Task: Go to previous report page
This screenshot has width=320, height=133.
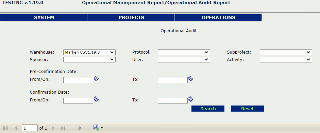Action: (x=16, y=128)
